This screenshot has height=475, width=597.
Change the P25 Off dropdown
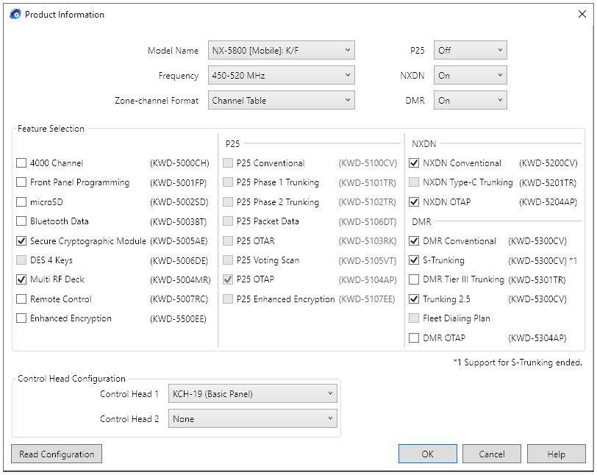tap(470, 51)
